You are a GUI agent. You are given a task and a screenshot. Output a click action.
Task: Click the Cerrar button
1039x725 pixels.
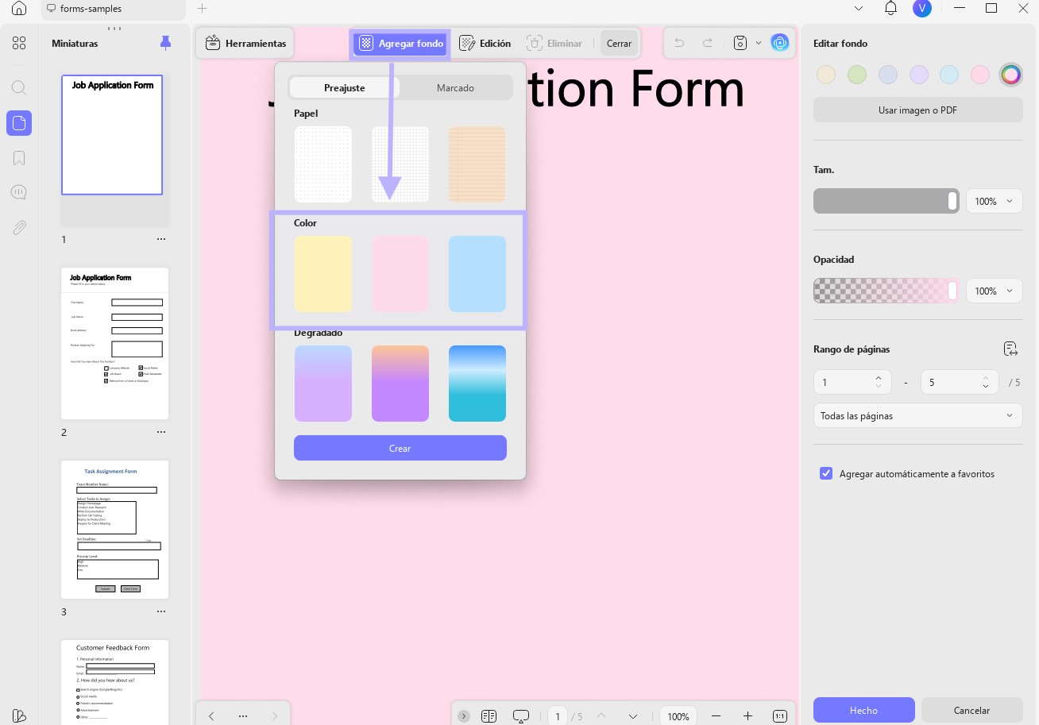619,43
